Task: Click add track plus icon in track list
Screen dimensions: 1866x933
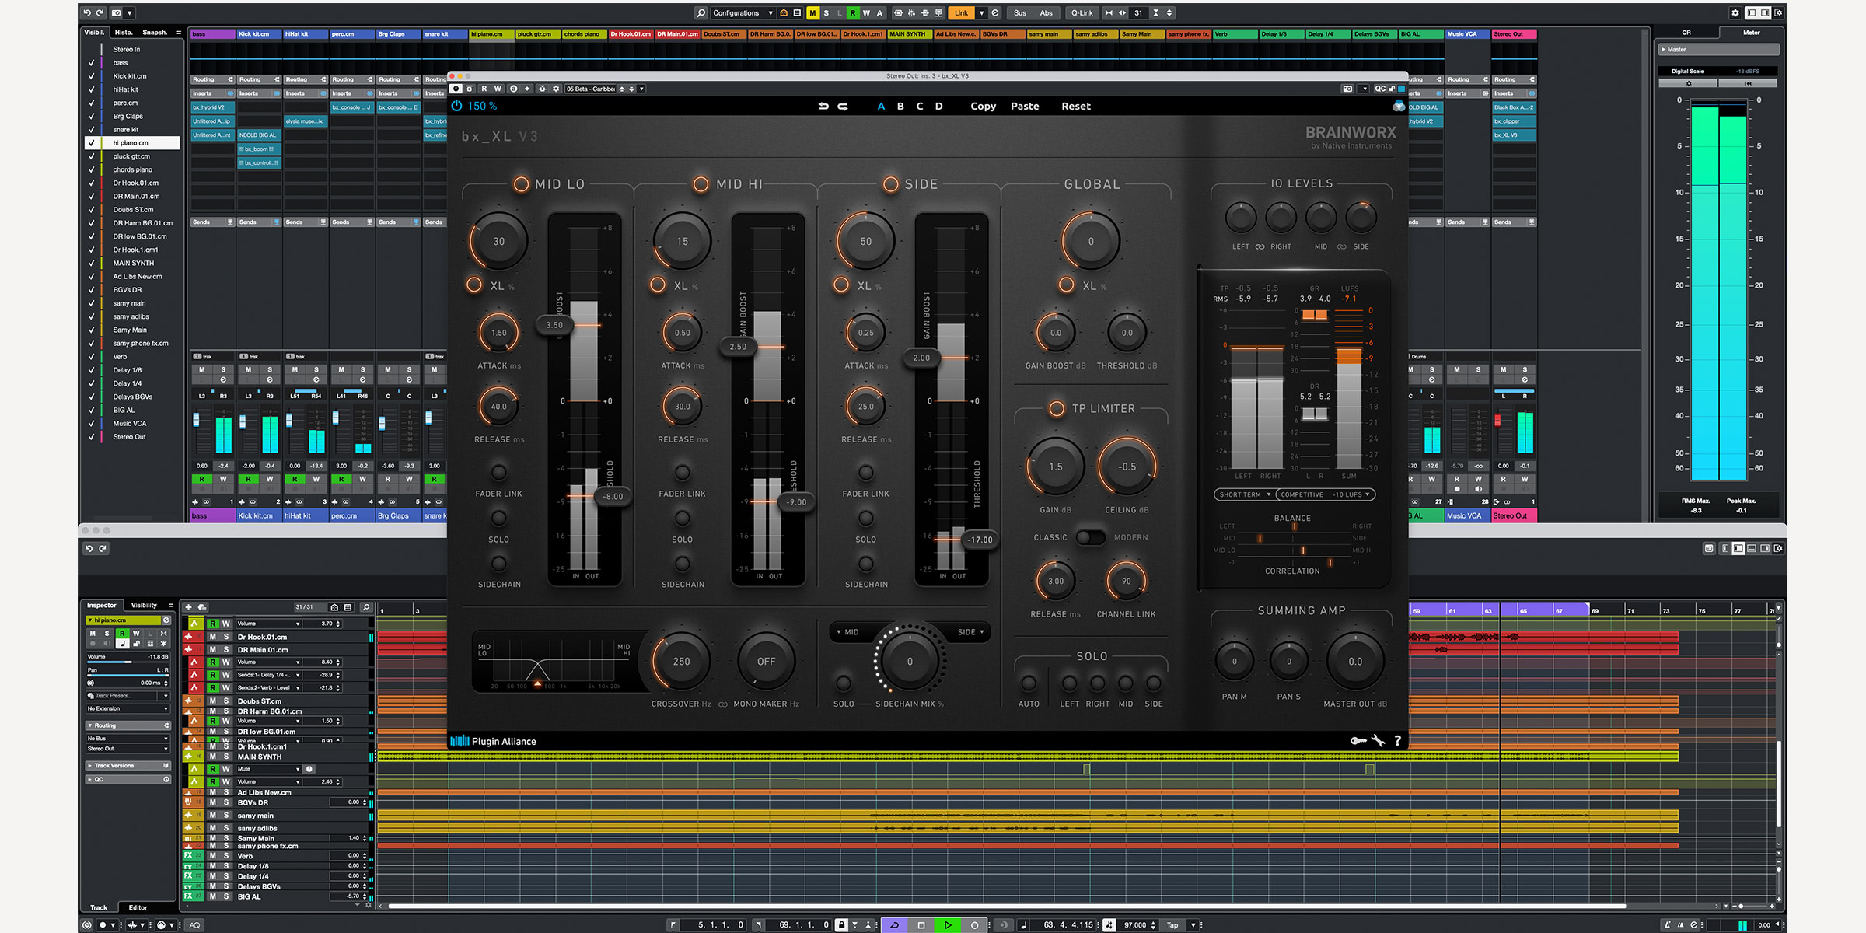Action: tap(188, 607)
